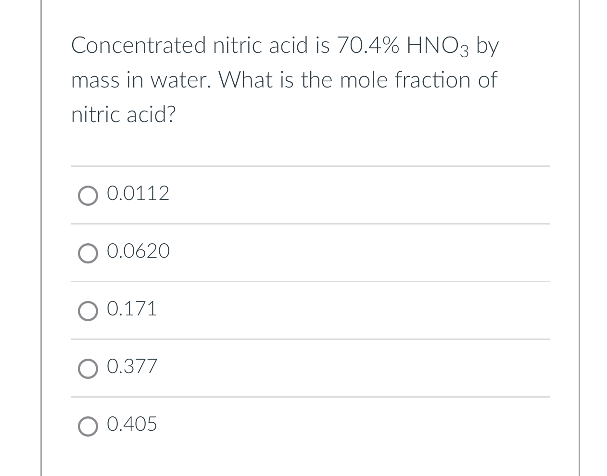
Task: Select the 0.0620 answer radio button
Action: pos(88,253)
